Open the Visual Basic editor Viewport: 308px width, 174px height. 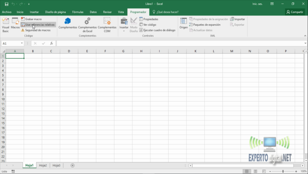pos(5,25)
